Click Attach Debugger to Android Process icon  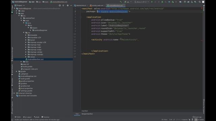click(x=173, y=2)
